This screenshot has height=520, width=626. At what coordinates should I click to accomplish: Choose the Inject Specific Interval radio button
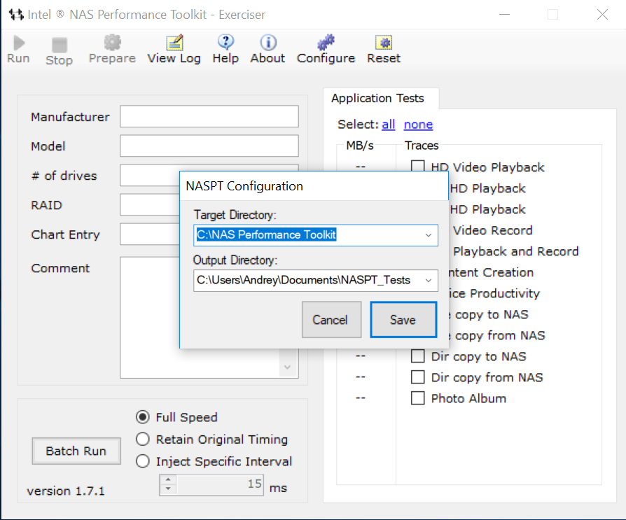(143, 461)
